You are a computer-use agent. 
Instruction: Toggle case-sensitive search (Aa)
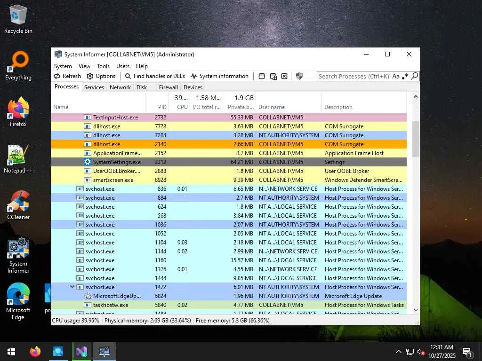click(x=395, y=76)
